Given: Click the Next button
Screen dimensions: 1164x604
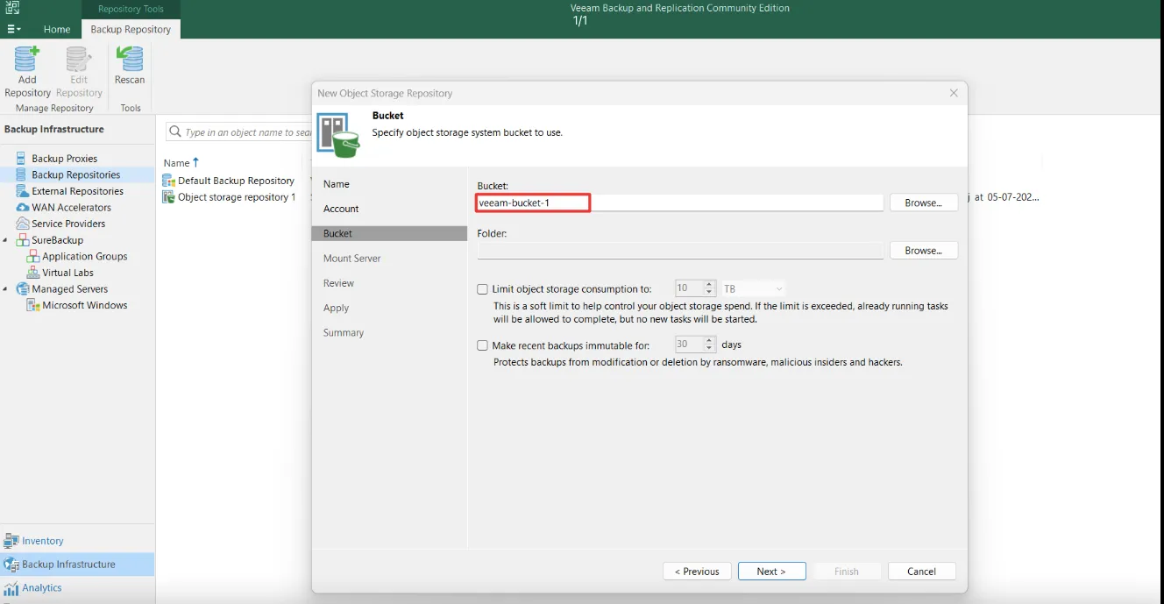Looking at the screenshot, I should [x=772, y=572].
